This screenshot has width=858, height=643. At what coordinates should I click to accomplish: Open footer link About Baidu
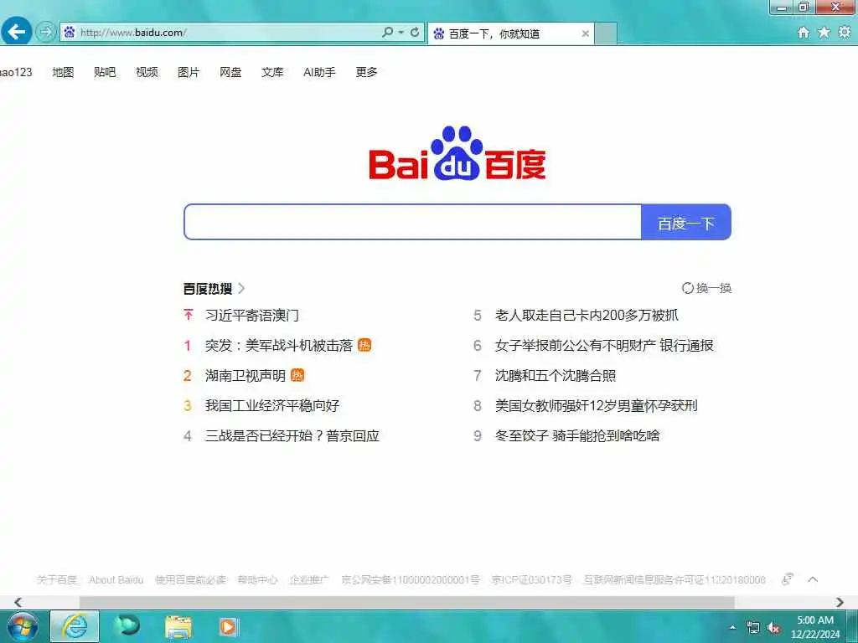click(116, 579)
